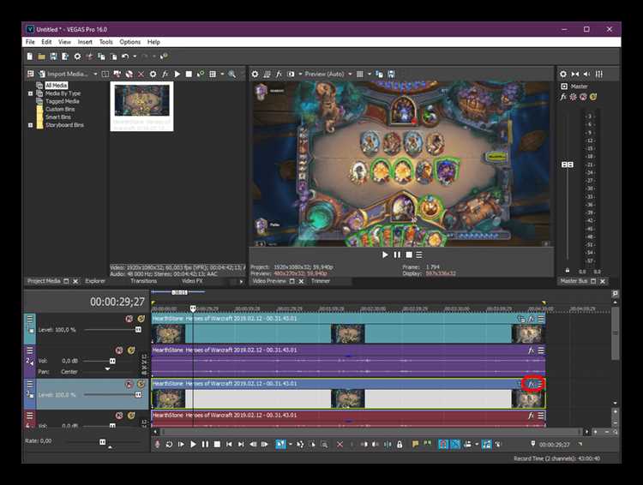Open the Options menu
This screenshot has height=485, width=643.
[x=129, y=42]
